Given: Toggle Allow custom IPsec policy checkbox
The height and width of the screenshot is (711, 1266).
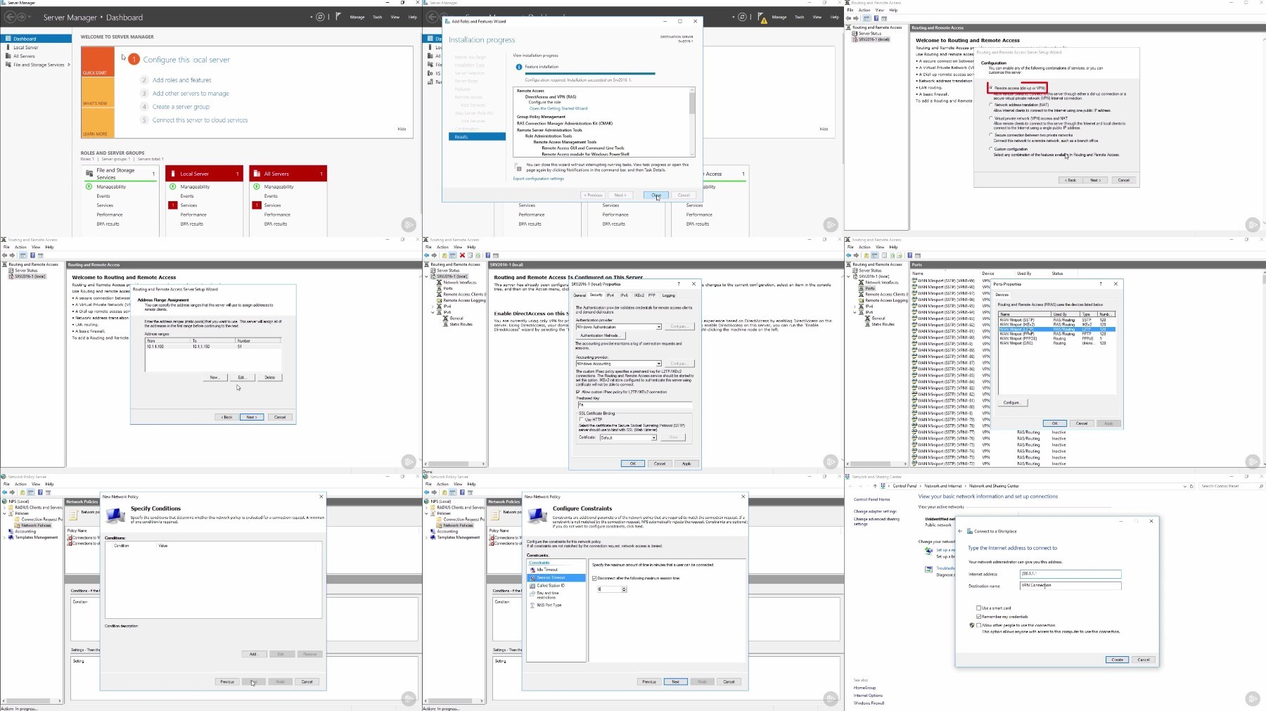Looking at the screenshot, I should (x=578, y=392).
